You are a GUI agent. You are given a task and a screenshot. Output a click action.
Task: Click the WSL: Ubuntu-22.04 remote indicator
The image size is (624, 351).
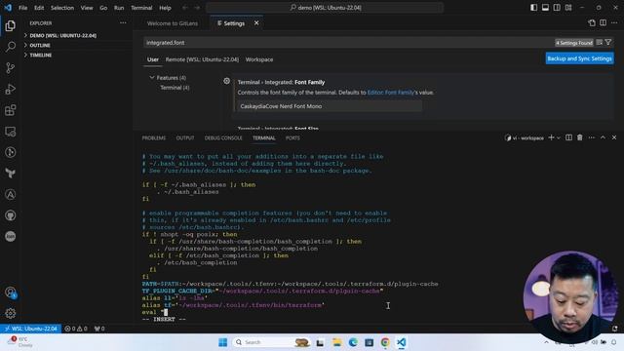30,329
